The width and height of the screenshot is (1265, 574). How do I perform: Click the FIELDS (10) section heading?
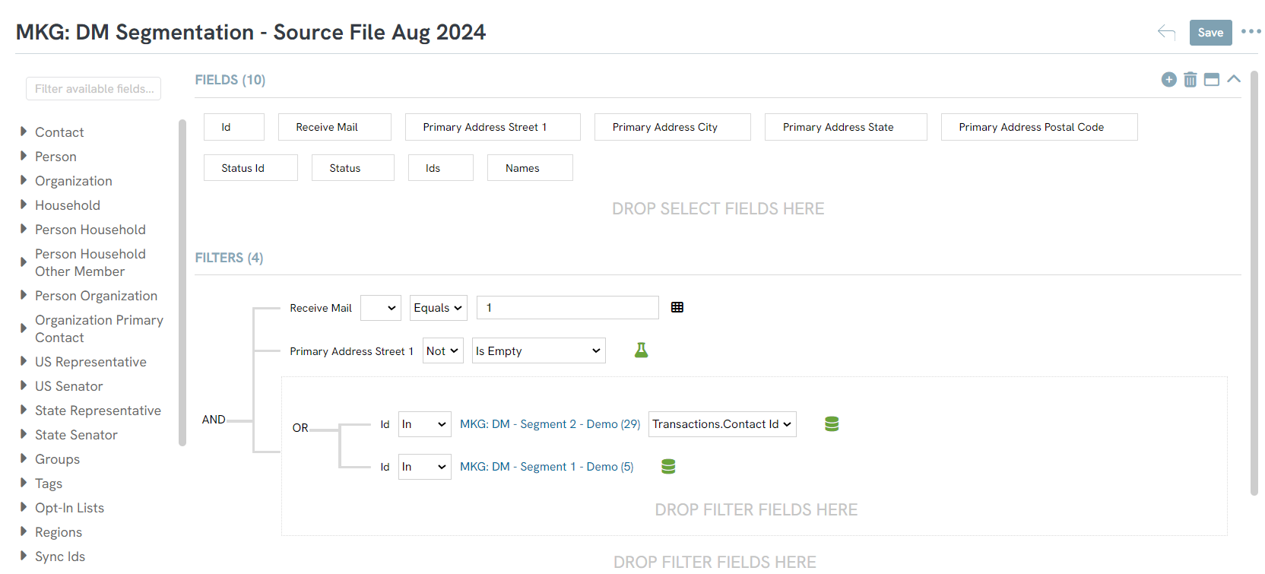[230, 80]
